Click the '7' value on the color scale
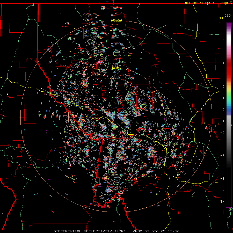The width and height of the screenshot is (233, 233). click(x=223, y=29)
